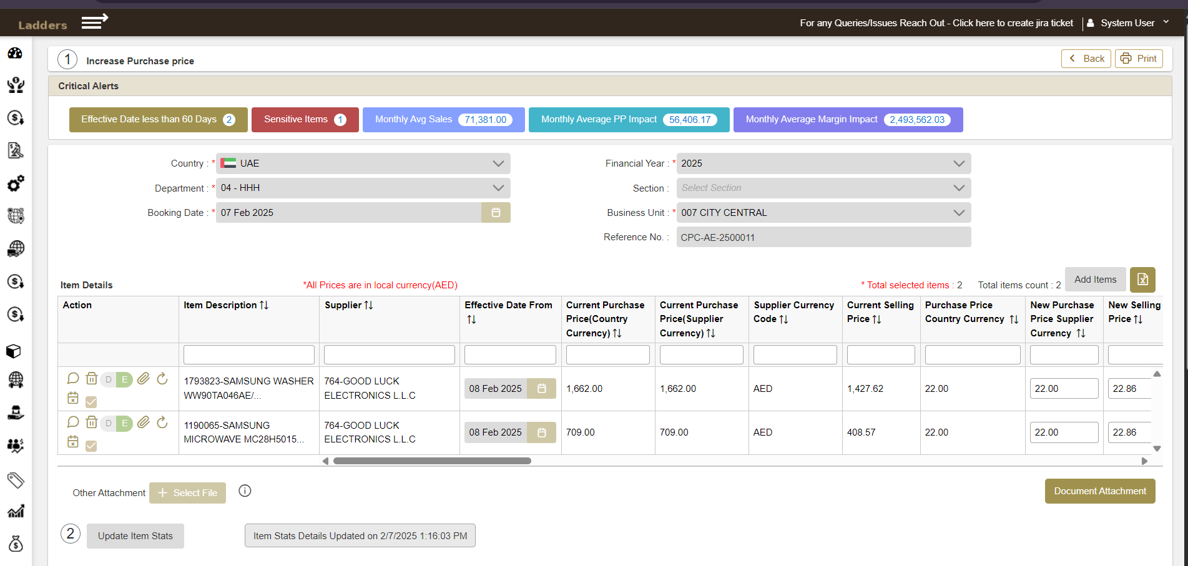Image resolution: width=1188 pixels, height=566 pixels.
Task: Uncheck the Samsung Washer row checkbox
Action: (x=91, y=402)
